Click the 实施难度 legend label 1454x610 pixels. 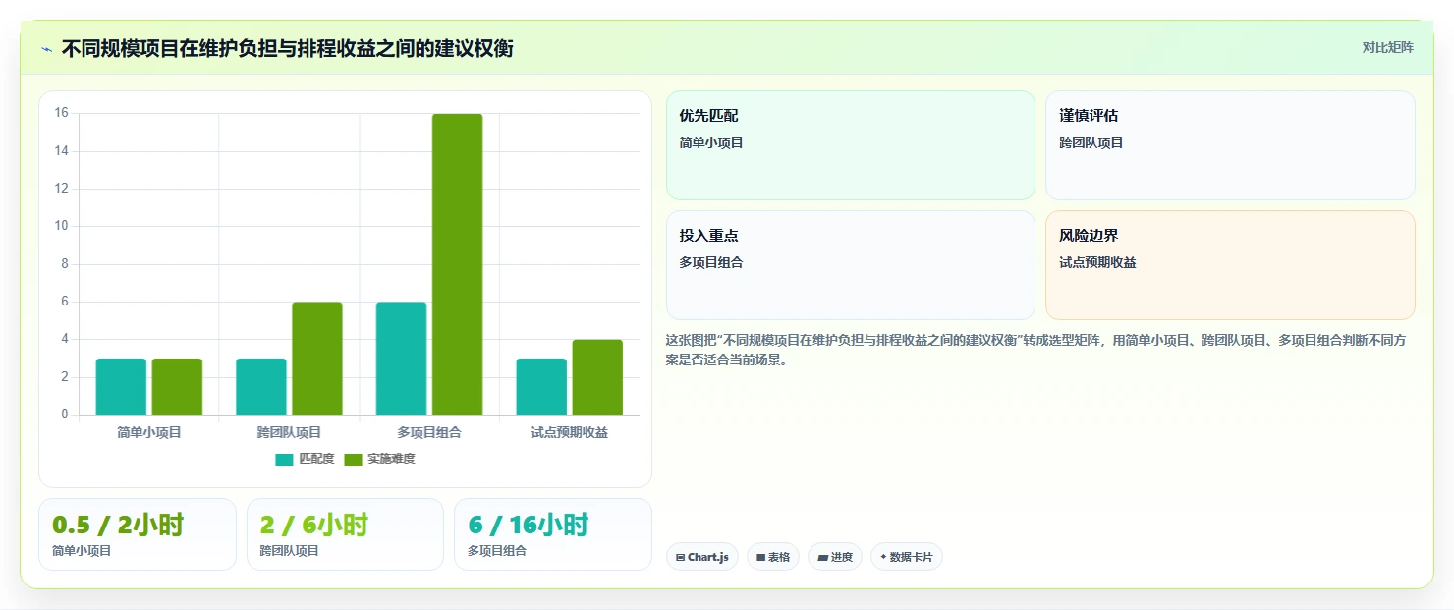click(391, 459)
